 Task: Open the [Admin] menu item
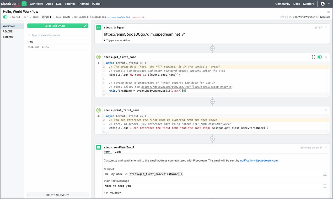click(84, 4)
